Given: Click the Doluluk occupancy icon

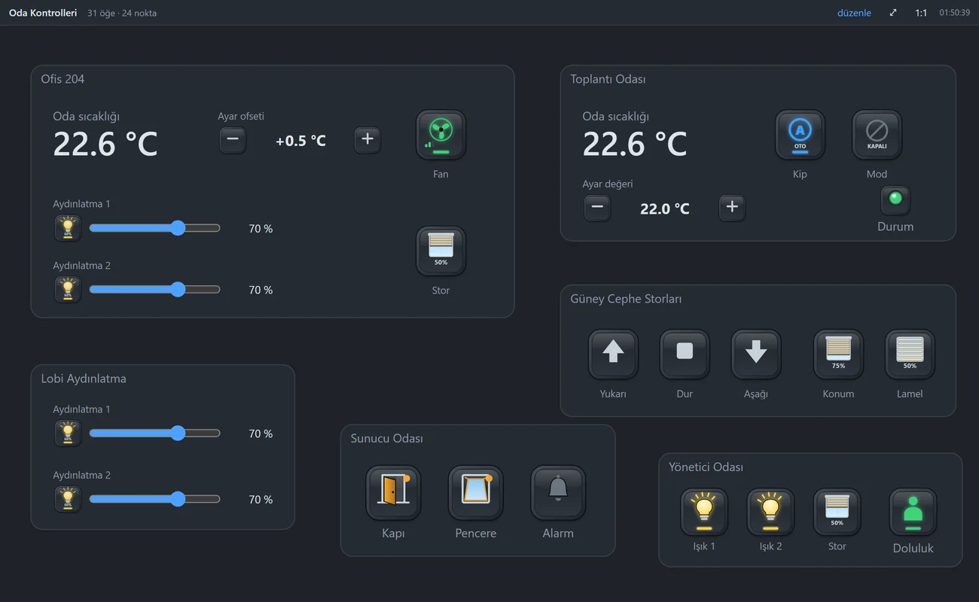Looking at the screenshot, I should 913,512.
